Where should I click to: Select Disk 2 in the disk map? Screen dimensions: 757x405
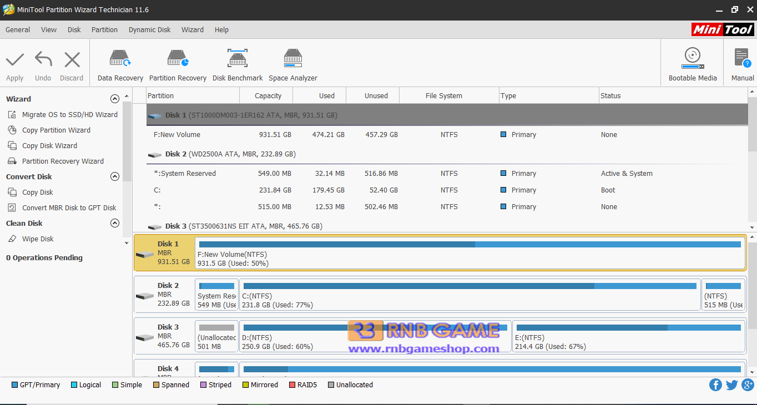[164, 294]
